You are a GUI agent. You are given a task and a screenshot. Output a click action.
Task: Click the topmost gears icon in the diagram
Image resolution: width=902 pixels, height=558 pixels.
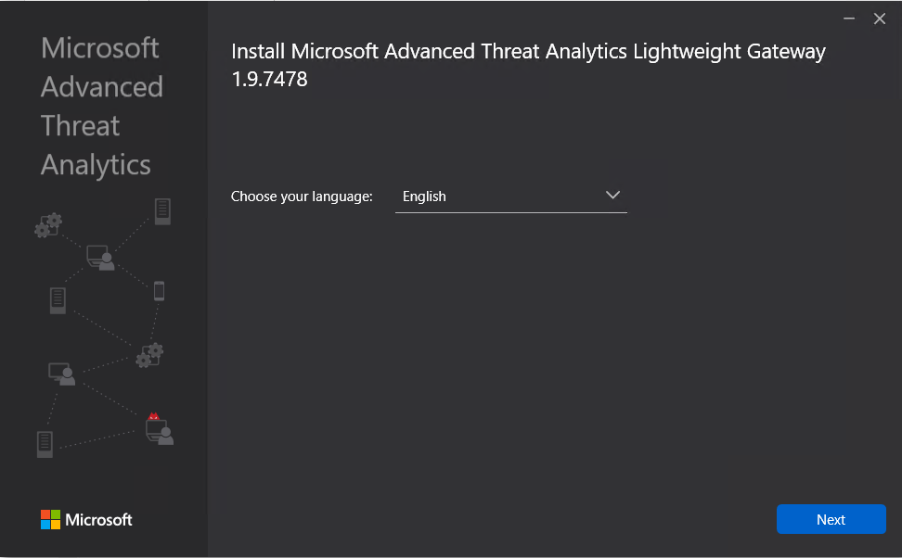48,224
